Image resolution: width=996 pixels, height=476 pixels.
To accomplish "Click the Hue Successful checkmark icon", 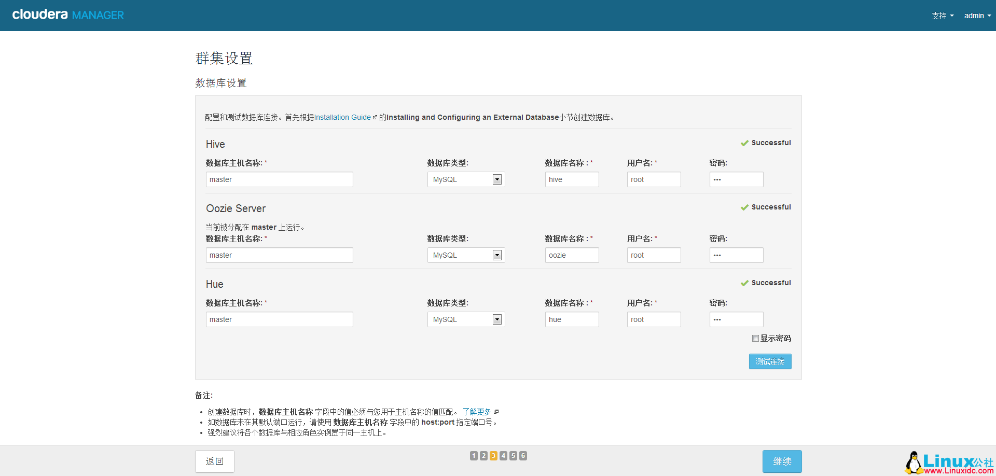I will [x=744, y=283].
